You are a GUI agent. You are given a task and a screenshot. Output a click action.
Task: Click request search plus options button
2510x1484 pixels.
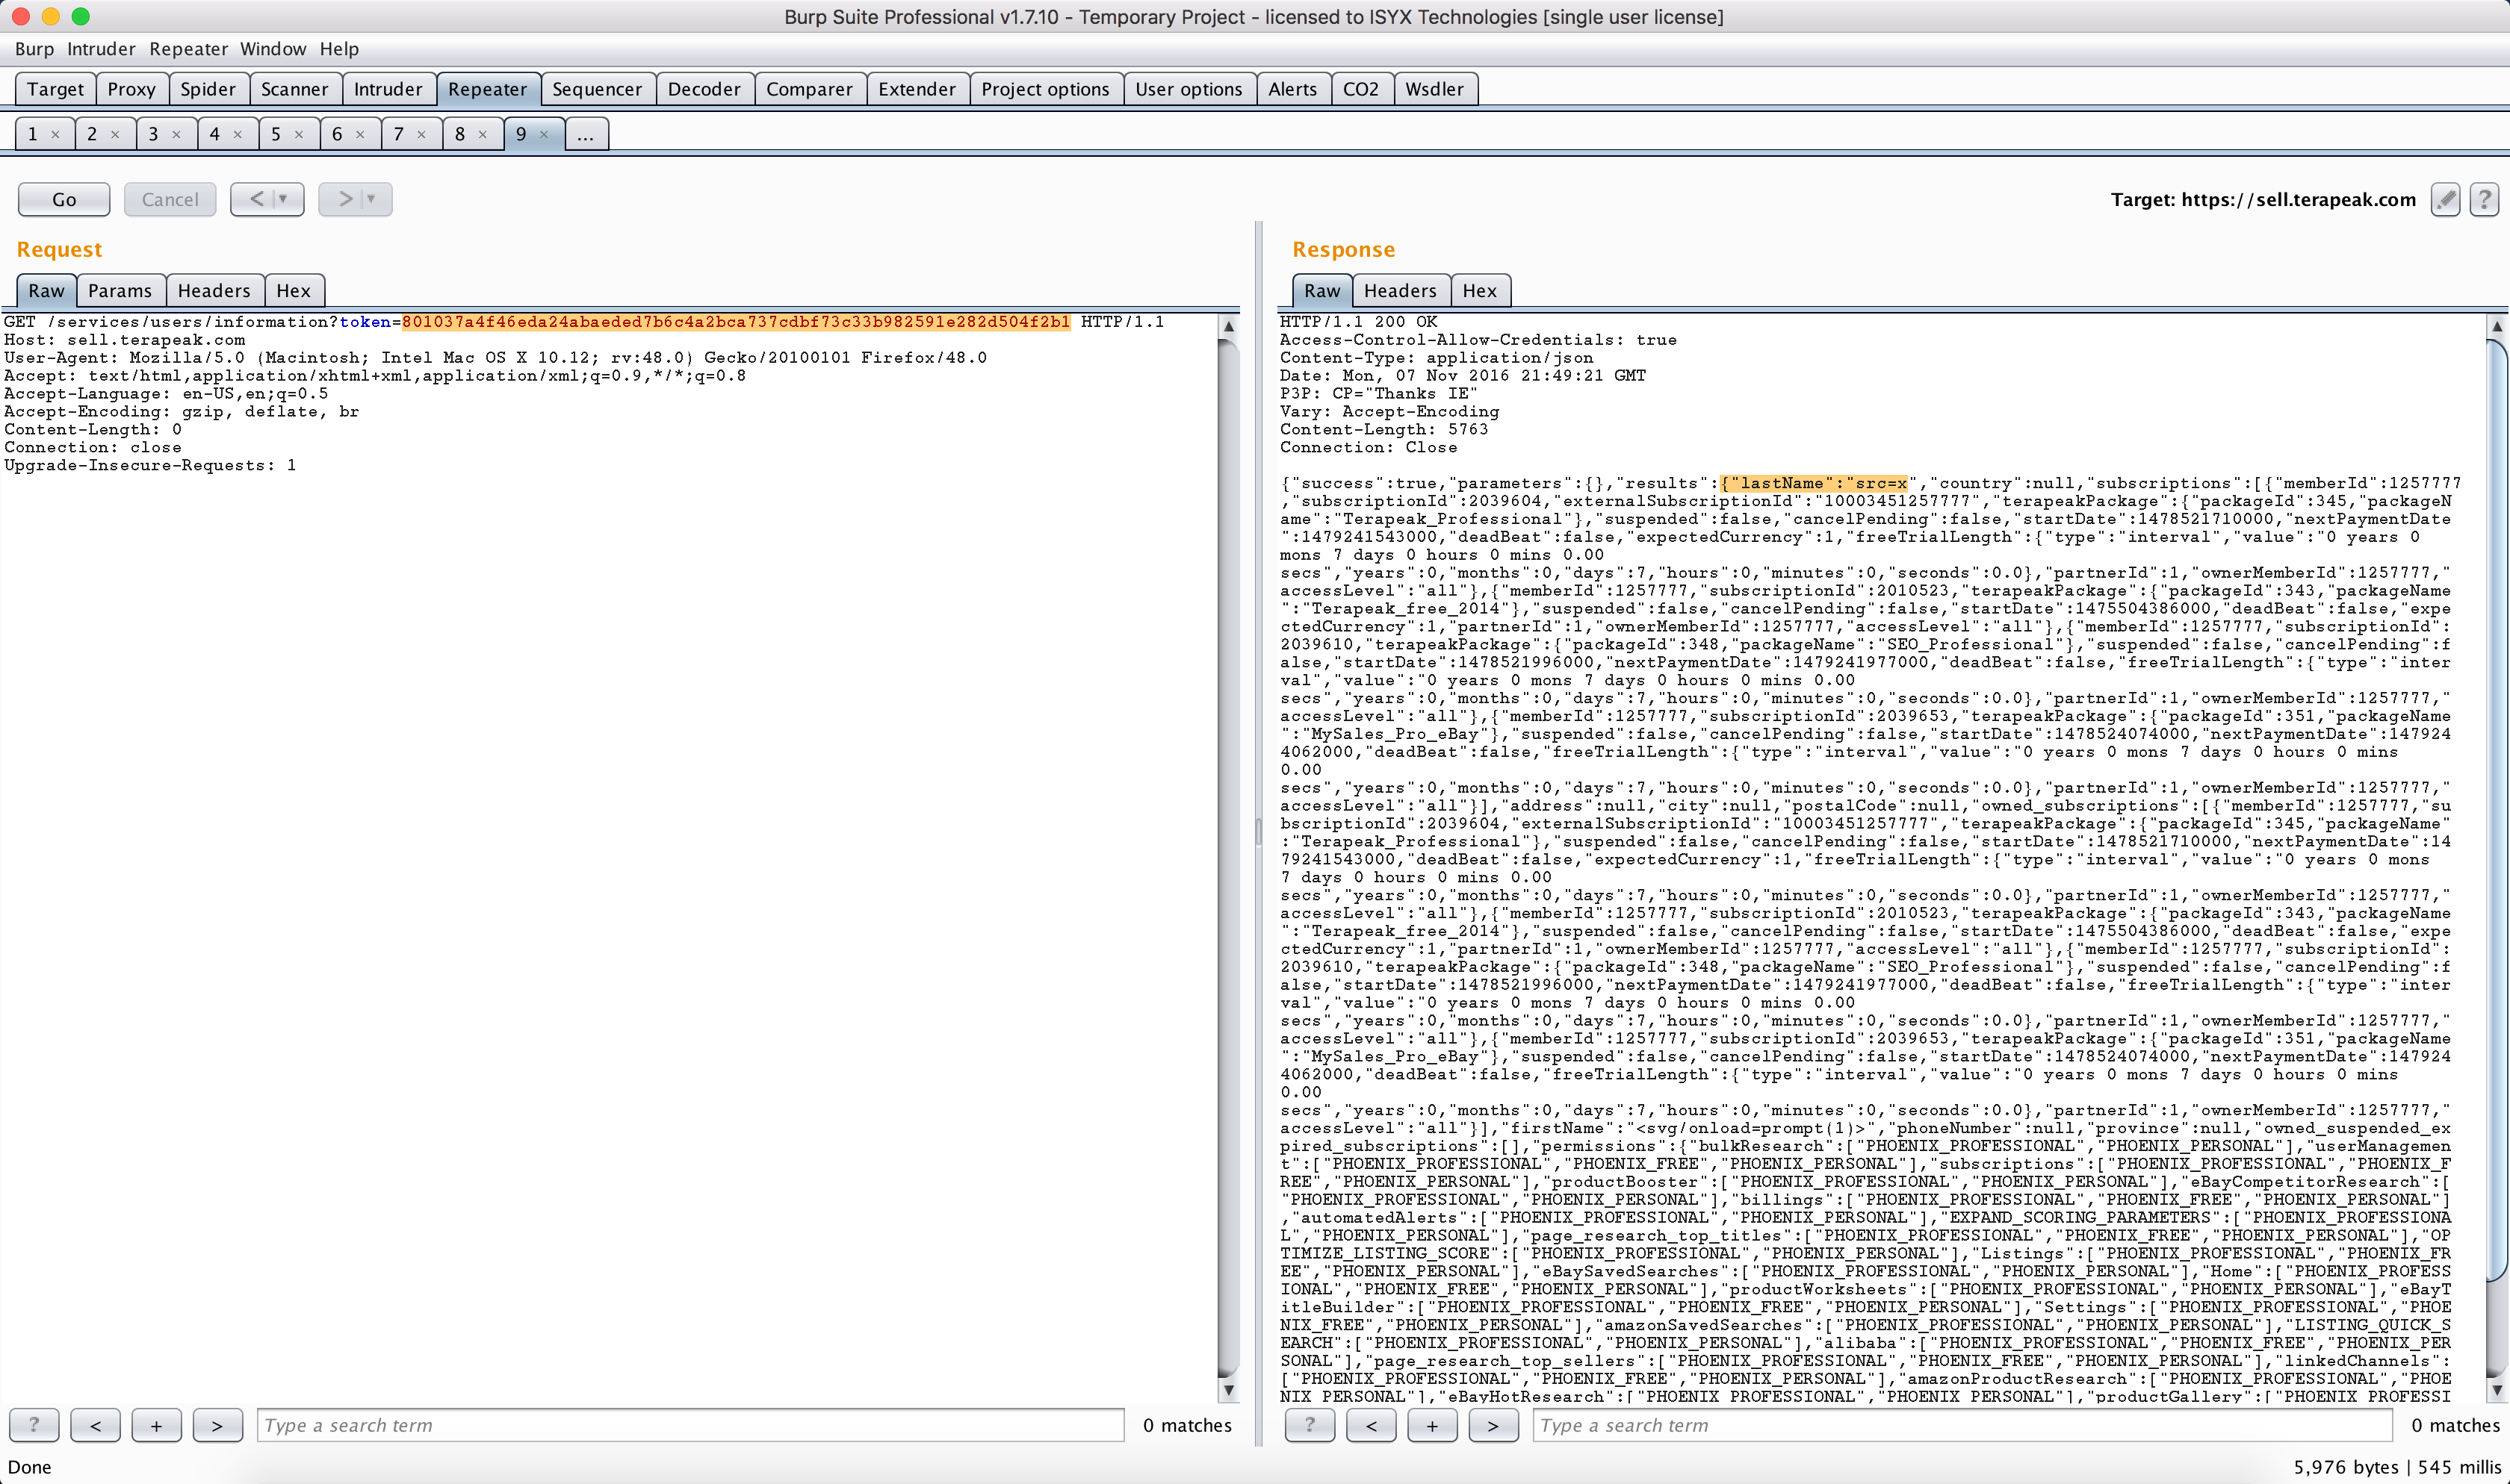click(156, 1425)
